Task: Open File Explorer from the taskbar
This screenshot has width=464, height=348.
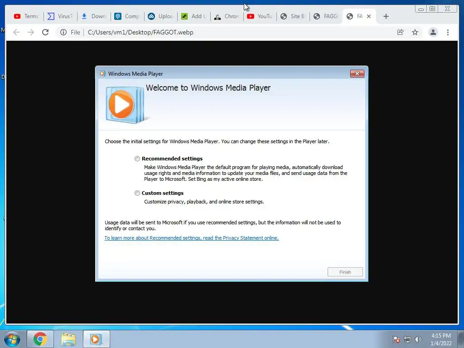Action: [68, 339]
